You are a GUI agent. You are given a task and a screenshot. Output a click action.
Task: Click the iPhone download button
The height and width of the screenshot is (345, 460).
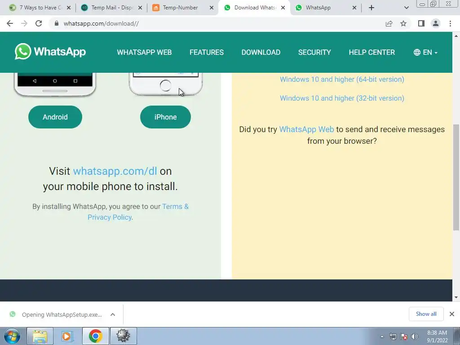click(x=165, y=117)
